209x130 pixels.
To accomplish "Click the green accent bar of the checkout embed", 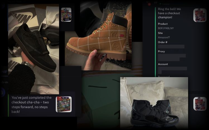I will pyautogui.click(x=155, y=42).
